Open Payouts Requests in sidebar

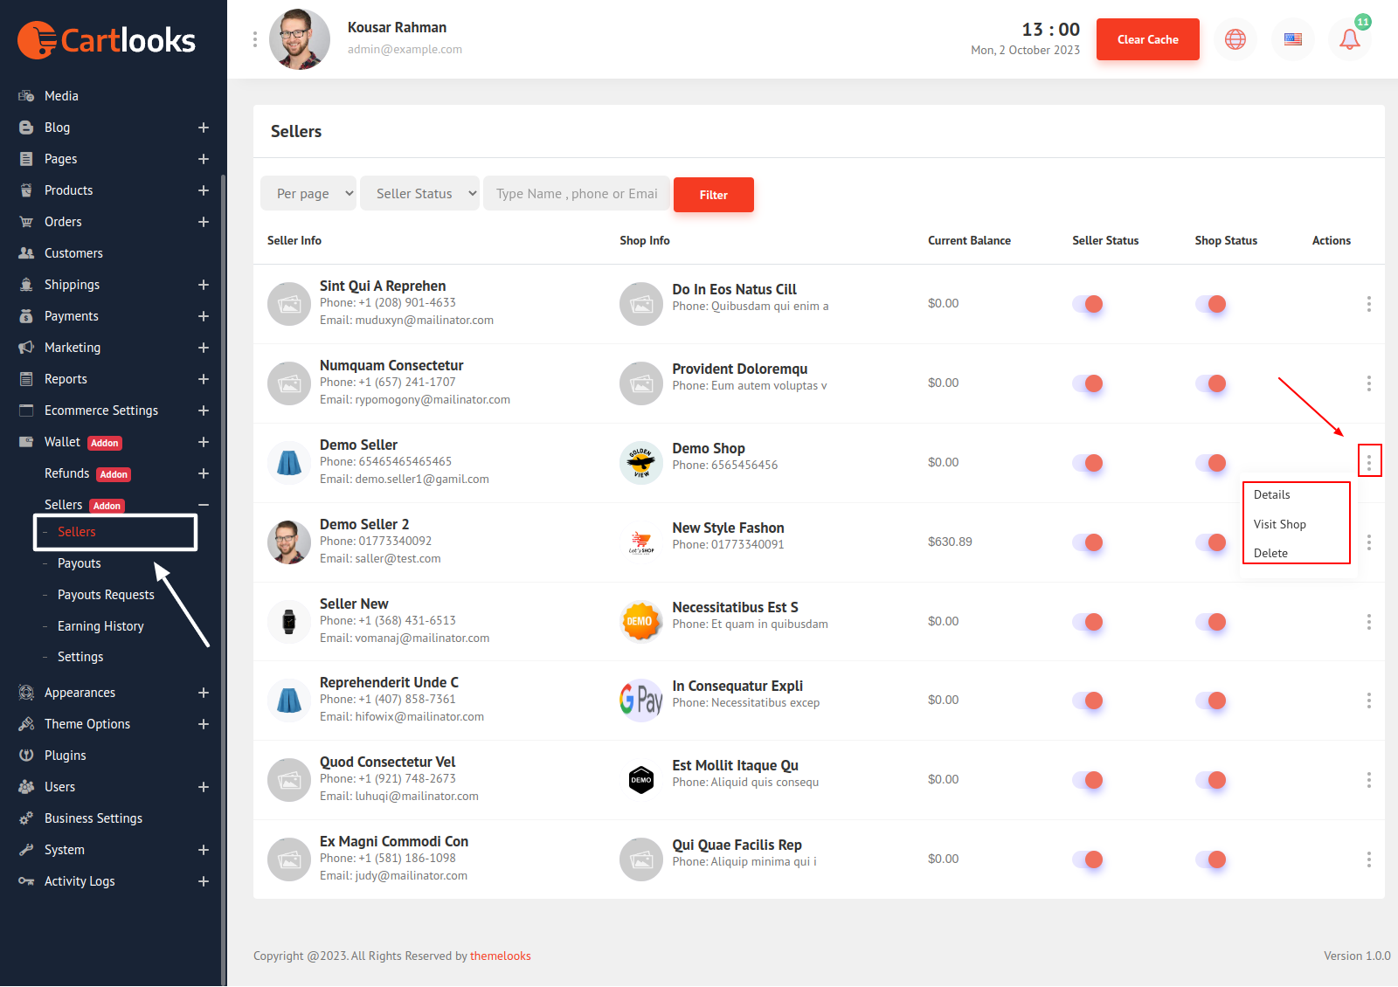tap(106, 595)
